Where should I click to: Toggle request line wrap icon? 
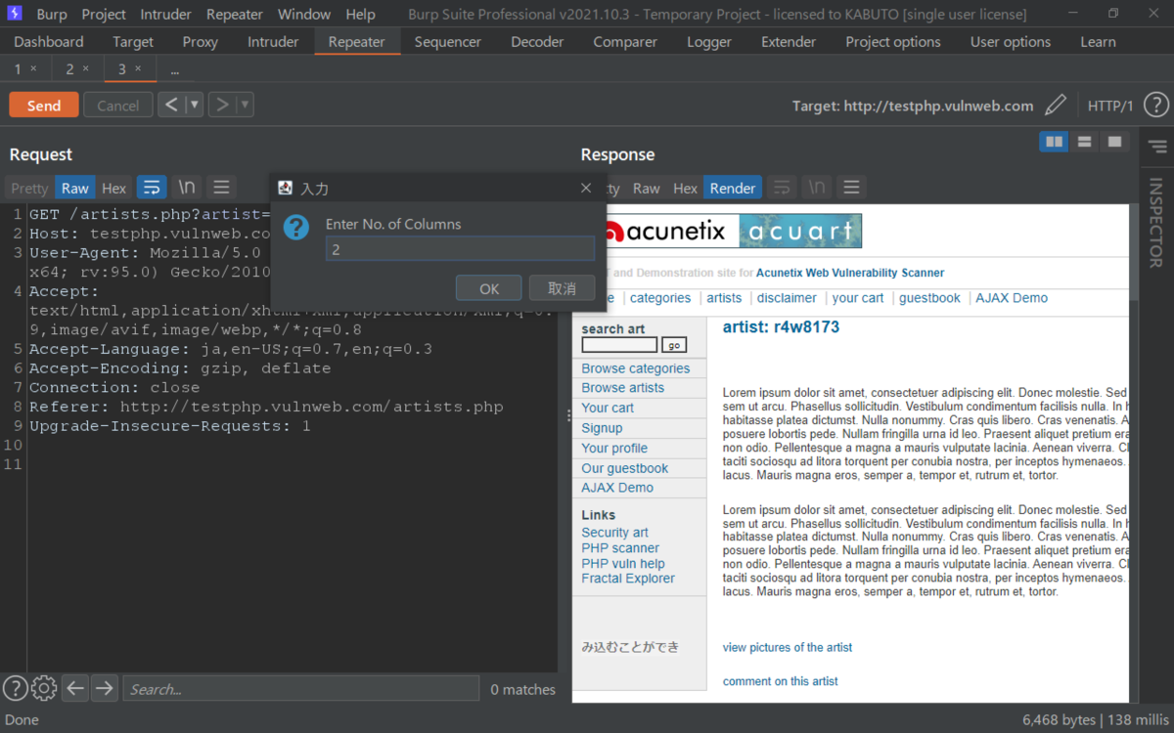152,188
